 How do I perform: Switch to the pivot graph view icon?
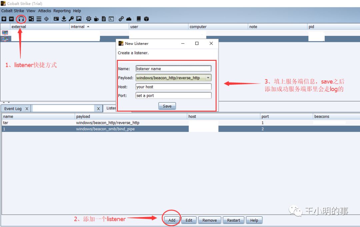pyautogui.click(x=31, y=19)
